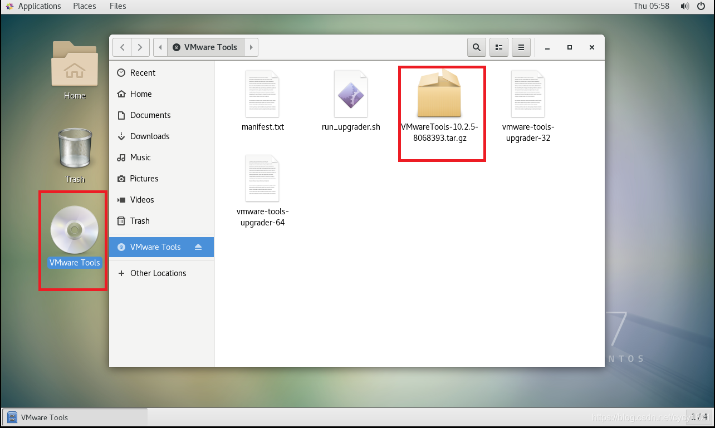715x428 pixels.
Task: Click the vmware-tools-upgrader-64 file name
Action: click(x=263, y=217)
